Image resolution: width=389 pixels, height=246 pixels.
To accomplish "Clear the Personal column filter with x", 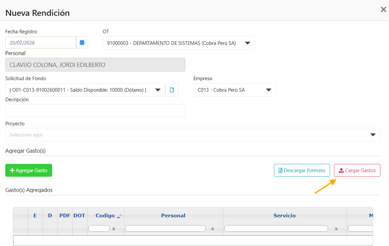I will pyautogui.click(x=212, y=229).
